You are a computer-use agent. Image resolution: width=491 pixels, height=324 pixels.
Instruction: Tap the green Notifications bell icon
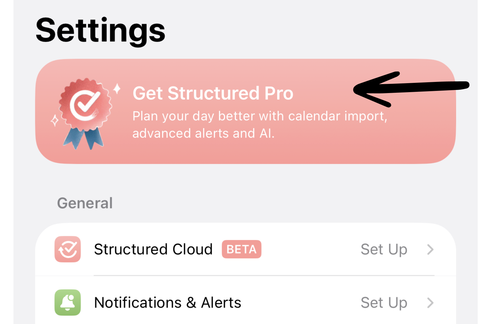(68, 302)
